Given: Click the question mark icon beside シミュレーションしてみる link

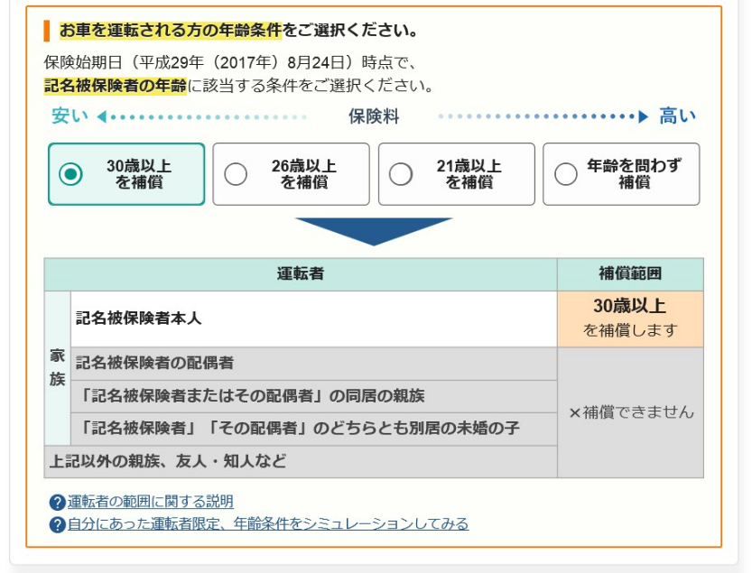Looking at the screenshot, I should (58, 524).
